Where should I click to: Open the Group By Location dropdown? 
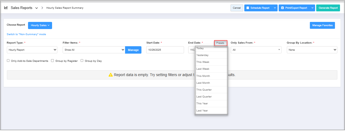pyautogui.click(x=312, y=50)
